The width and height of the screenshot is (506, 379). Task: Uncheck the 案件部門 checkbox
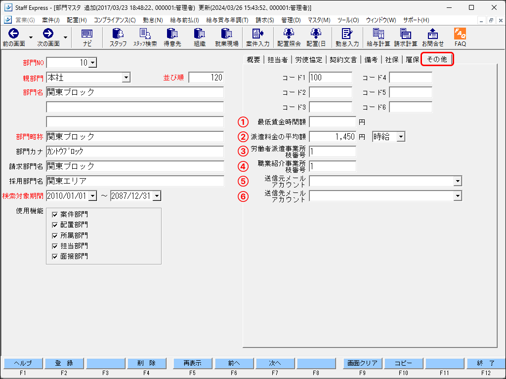point(55,215)
